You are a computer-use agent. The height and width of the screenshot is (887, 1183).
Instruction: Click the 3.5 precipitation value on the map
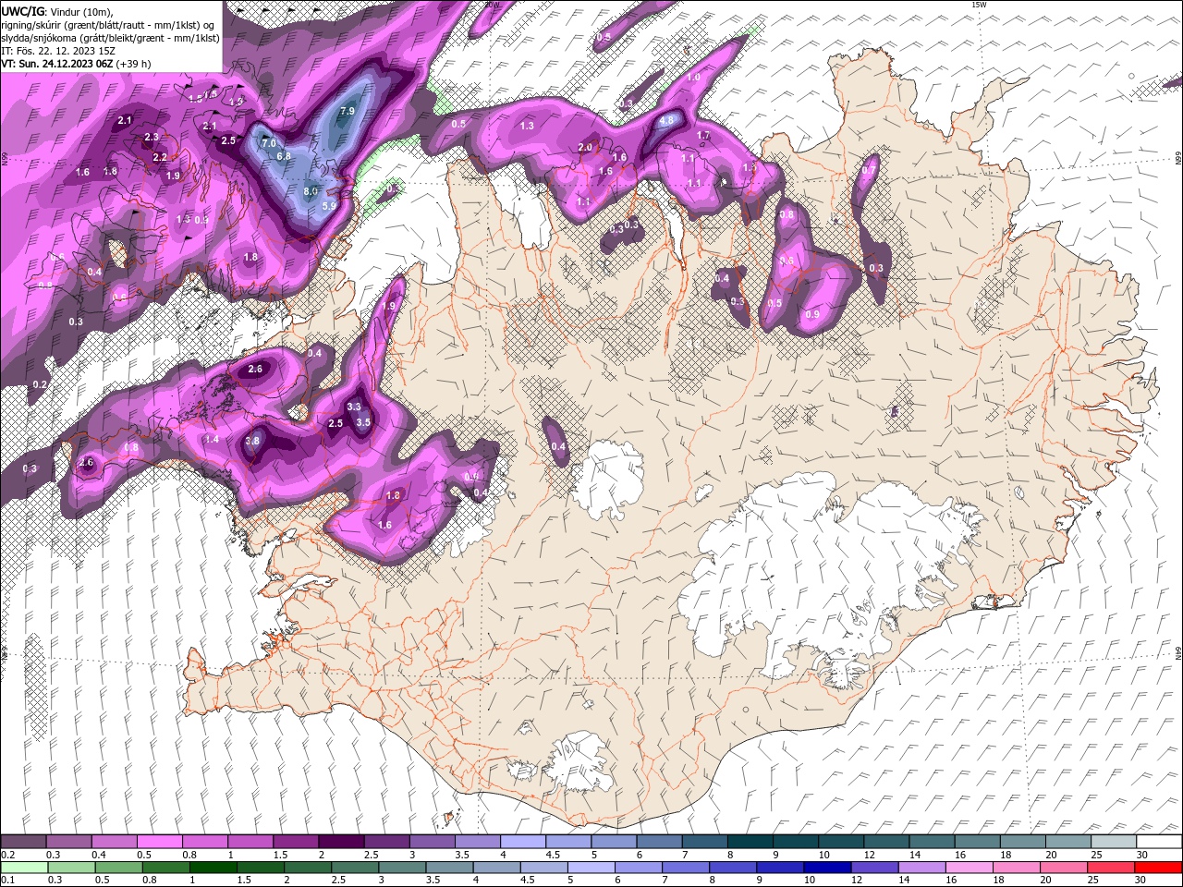[x=363, y=422]
